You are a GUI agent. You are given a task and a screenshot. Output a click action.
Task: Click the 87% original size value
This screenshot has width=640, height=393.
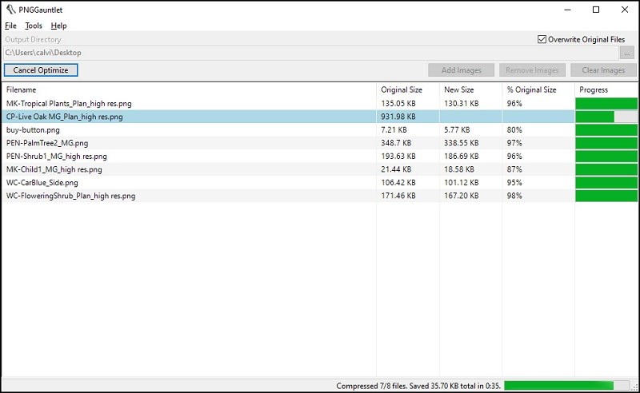pos(514,169)
